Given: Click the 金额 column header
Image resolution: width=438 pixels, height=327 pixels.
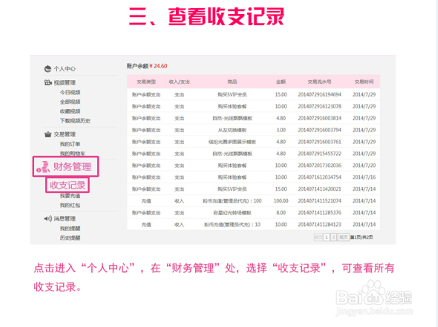Looking at the screenshot, I should pos(281,82).
